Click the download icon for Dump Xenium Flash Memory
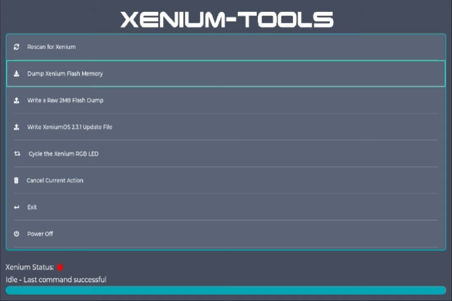The height and width of the screenshot is (301, 452). coord(16,74)
